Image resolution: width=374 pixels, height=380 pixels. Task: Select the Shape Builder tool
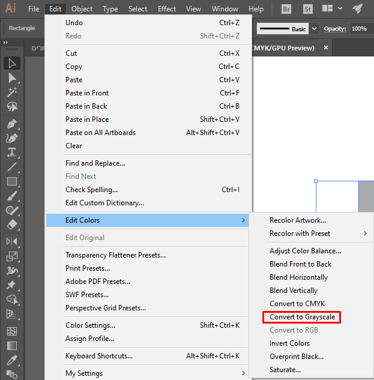[x=12, y=300]
